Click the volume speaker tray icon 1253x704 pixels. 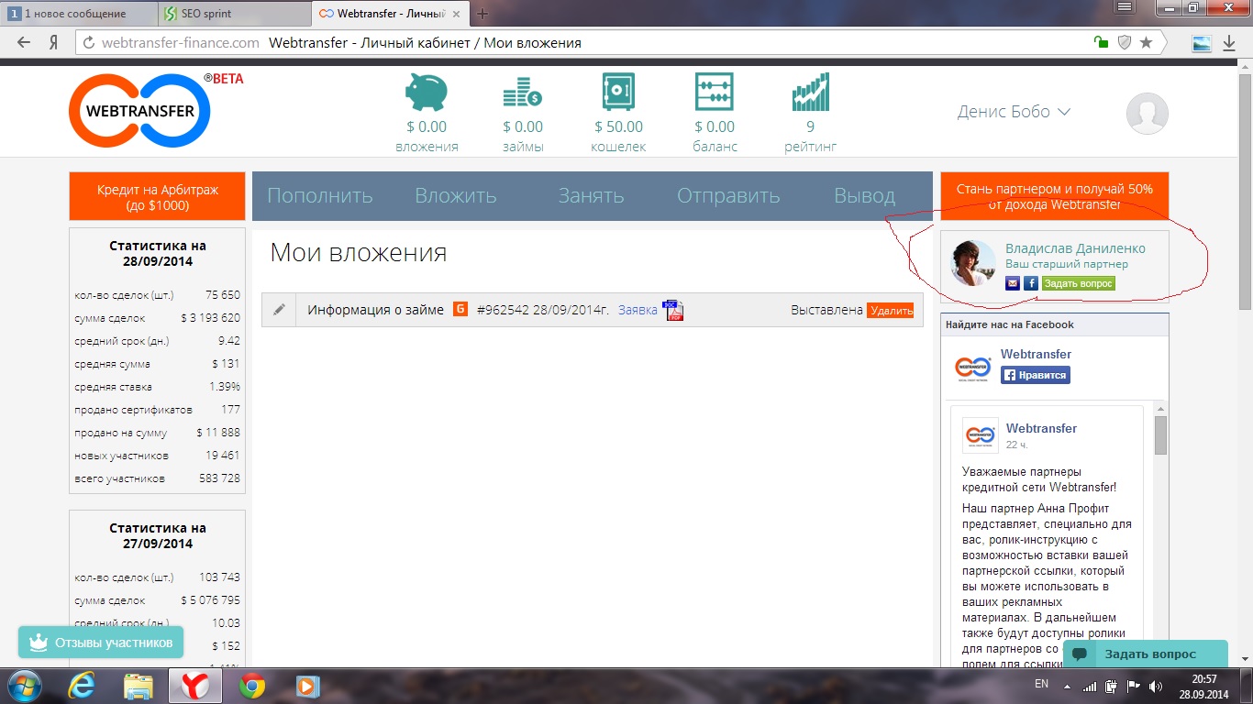click(1156, 686)
